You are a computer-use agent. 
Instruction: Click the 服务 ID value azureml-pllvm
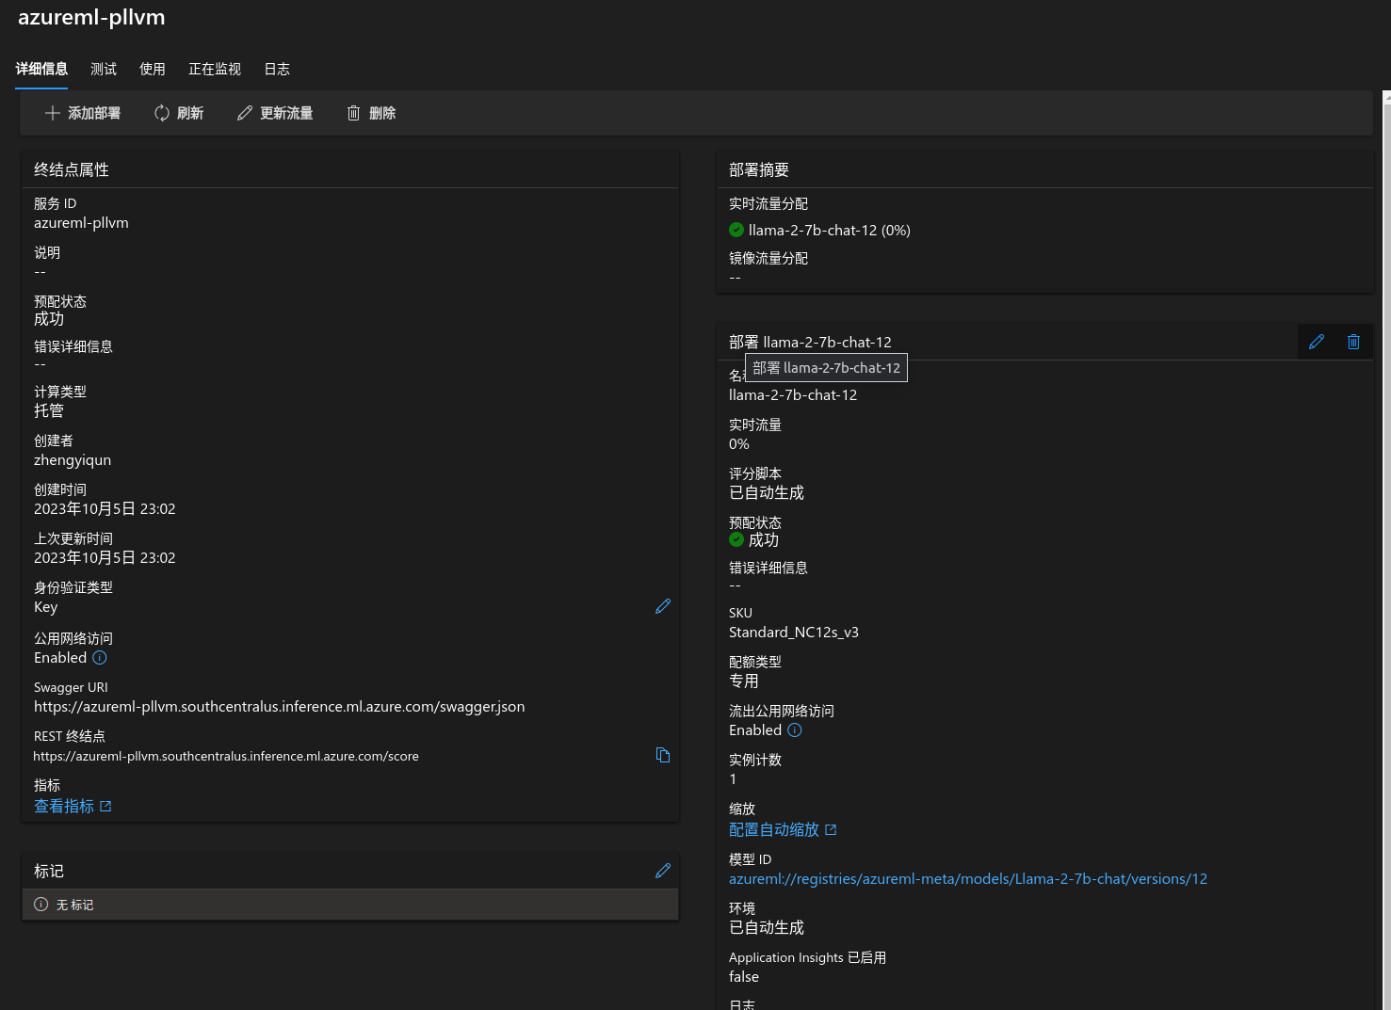[81, 223]
